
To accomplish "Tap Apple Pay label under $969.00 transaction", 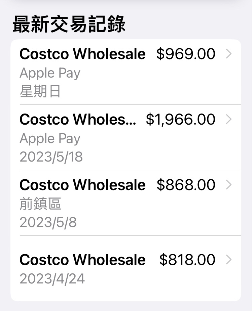I will coord(50,73).
